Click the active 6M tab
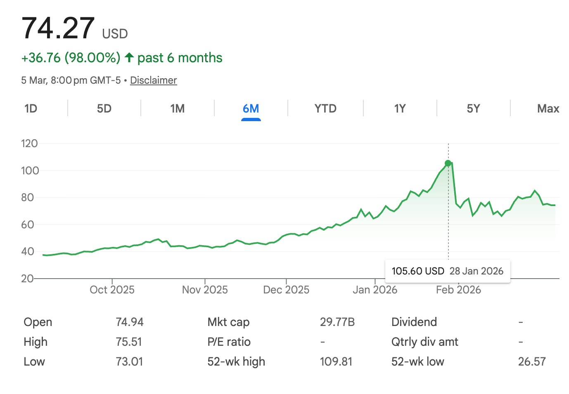This screenshot has height=394, width=569. pyautogui.click(x=251, y=109)
